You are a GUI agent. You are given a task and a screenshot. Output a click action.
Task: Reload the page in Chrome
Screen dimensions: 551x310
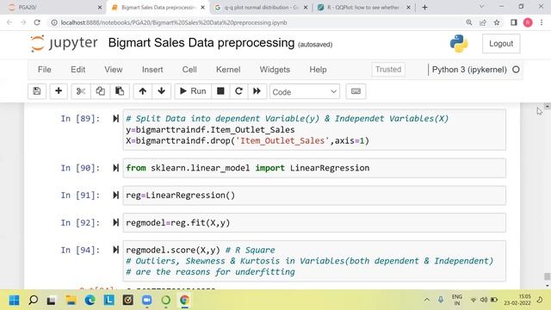pos(37,22)
